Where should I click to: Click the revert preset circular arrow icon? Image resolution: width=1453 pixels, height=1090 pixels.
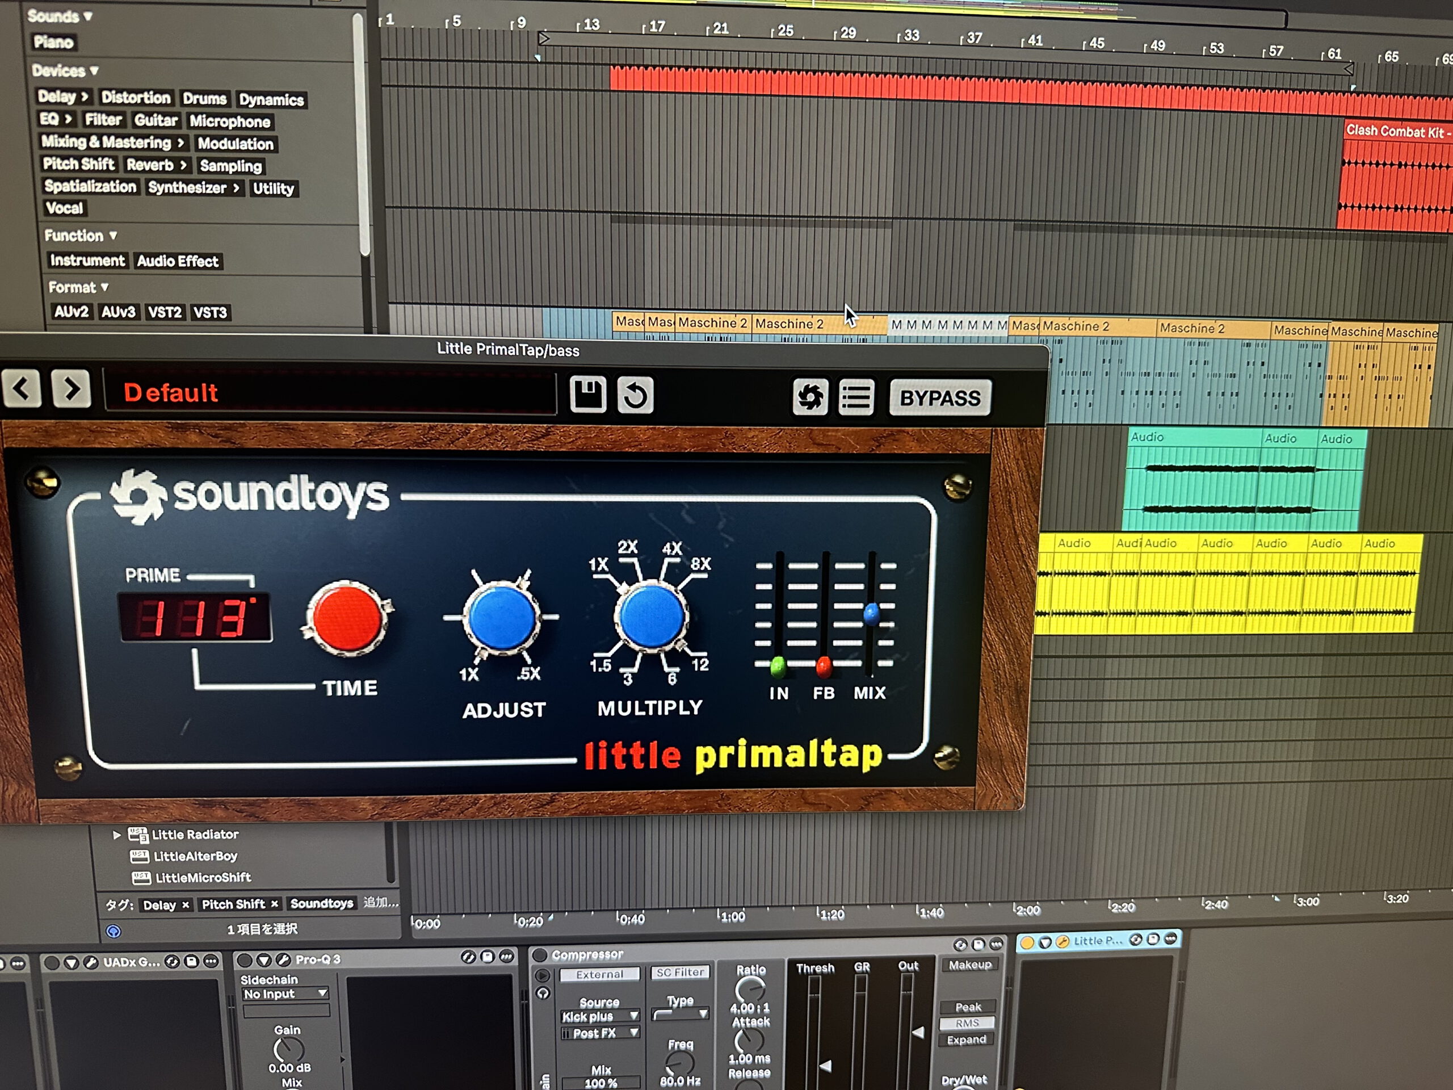pos(635,396)
